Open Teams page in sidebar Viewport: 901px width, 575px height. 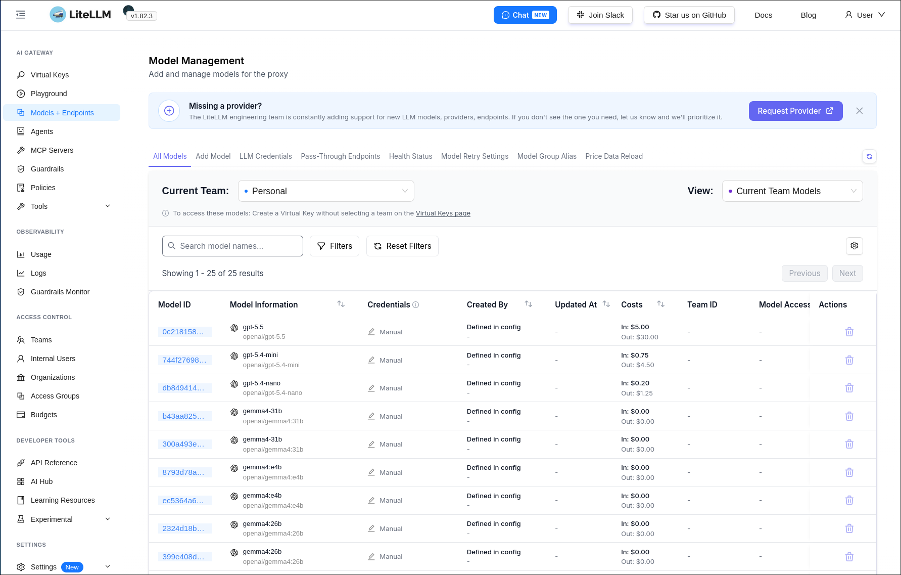coord(62,340)
